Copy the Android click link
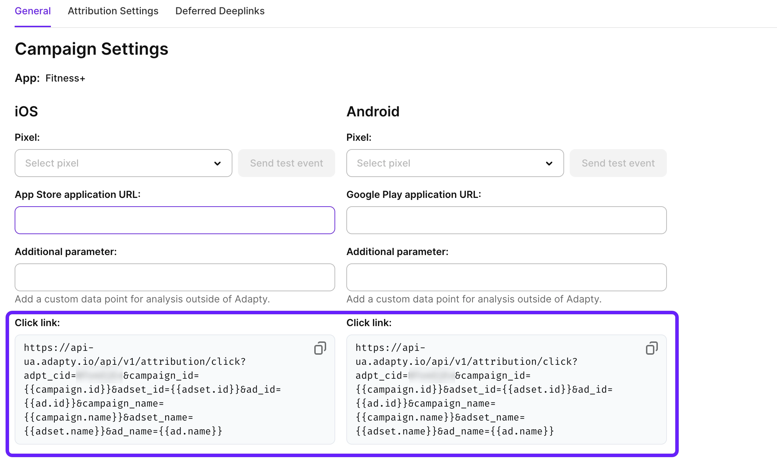The height and width of the screenshot is (462, 777). point(652,348)
